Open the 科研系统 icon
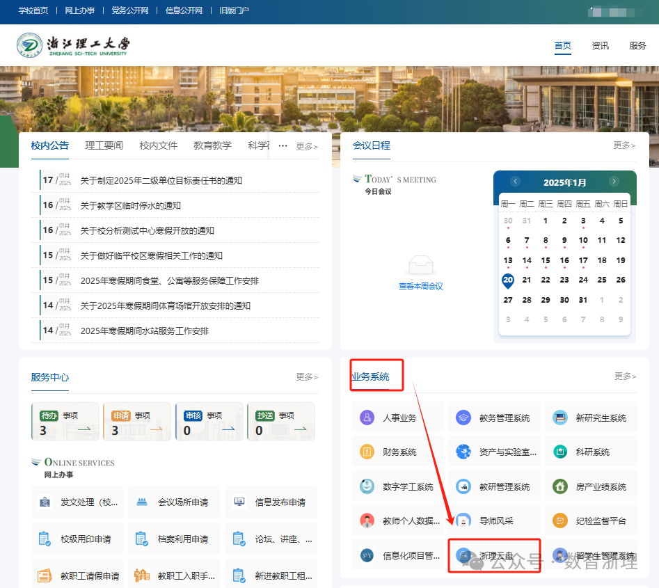659x588 pixels. [x=559, y=452]
